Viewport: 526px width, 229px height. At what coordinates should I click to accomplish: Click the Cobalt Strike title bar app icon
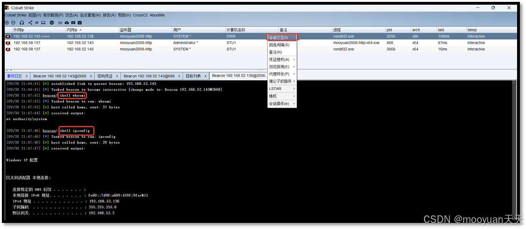point(7,8)
